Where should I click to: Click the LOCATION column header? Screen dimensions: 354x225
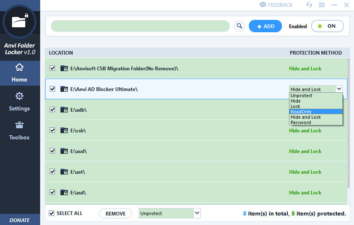61,53
